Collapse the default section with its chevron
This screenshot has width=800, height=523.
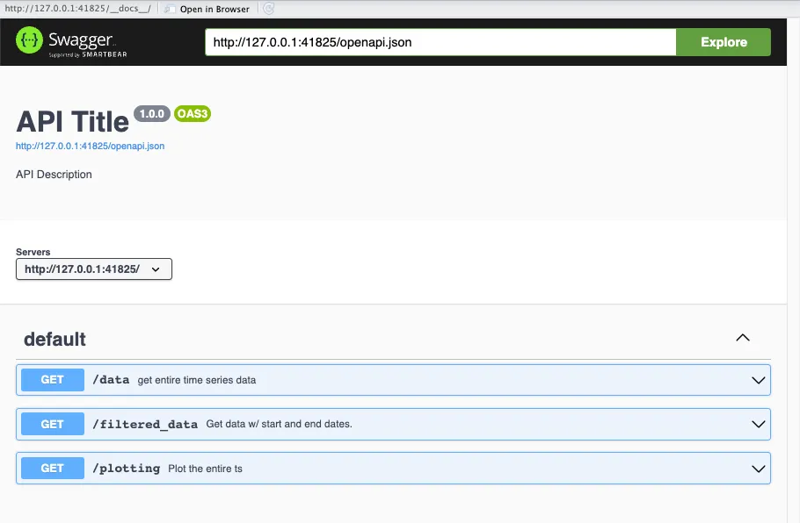pos(743,338)
